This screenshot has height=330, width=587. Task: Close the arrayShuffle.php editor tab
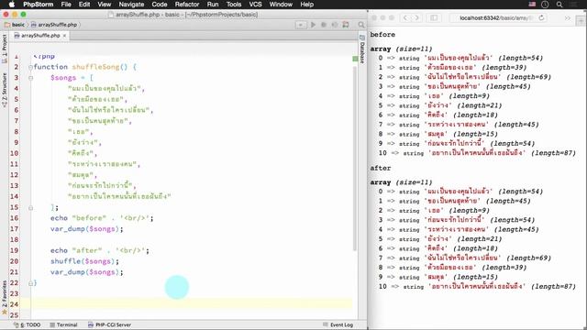click(64, 36)
